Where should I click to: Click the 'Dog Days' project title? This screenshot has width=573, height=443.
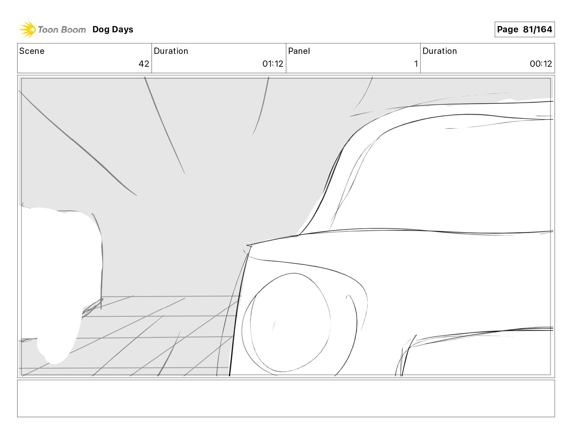click(113, 30)
